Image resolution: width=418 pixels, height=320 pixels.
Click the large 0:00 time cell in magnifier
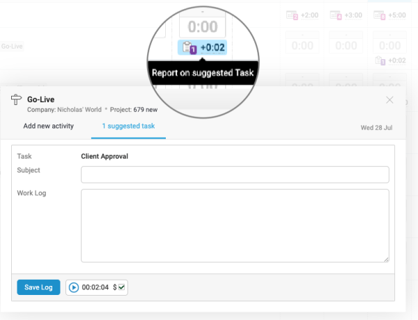coord(203,26)
